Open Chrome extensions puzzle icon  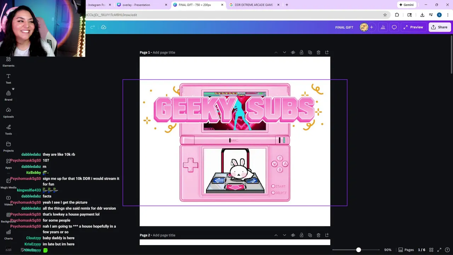pyautogui.click(x=397, y=15)
